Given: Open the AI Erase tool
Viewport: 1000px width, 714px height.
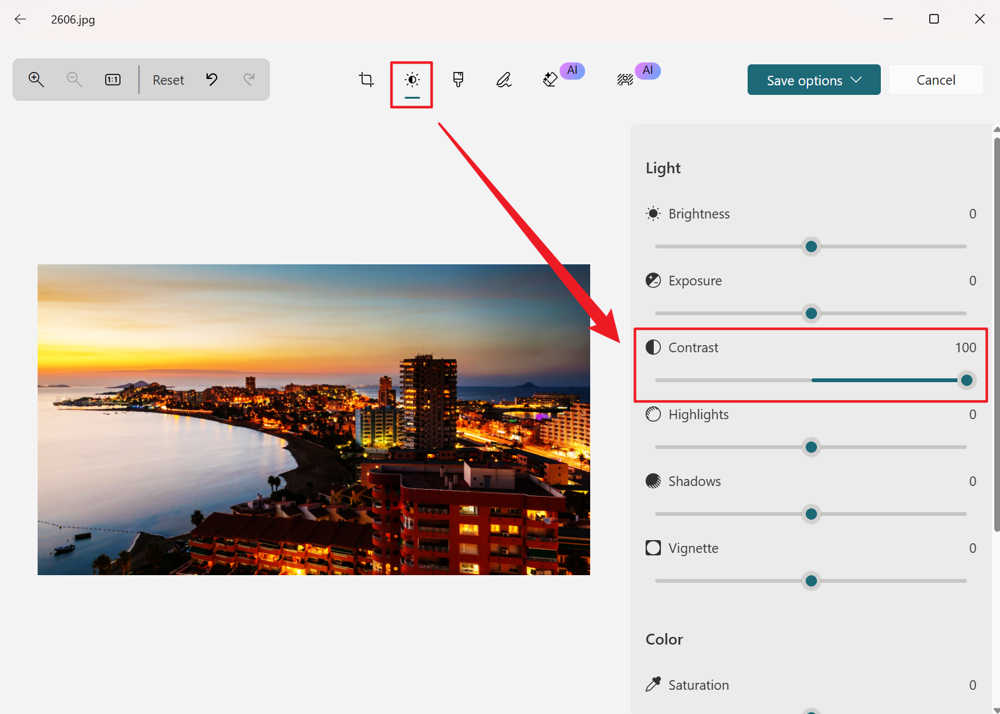Looking at the screenshot, I should [x=550, y=80].
